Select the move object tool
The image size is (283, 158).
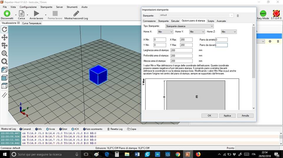(x=4, y=45)
